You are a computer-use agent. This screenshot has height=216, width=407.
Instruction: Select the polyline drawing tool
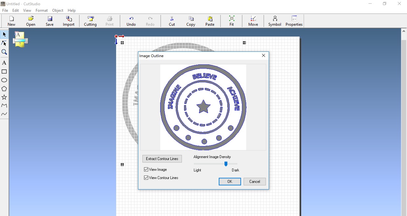tap(4, 105)
